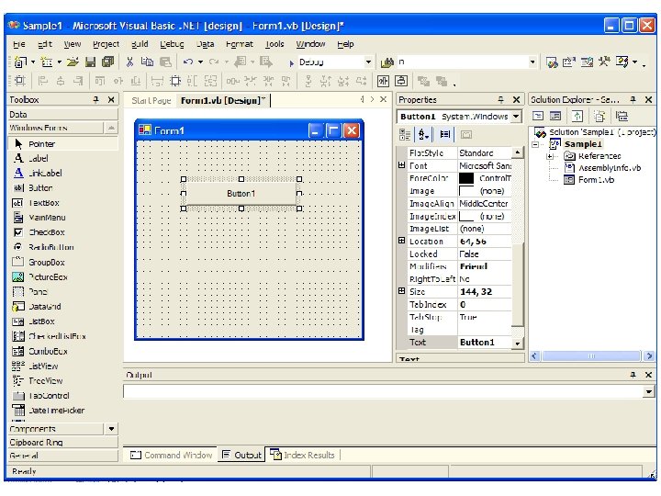Screen dimensions: 661x496
Task: Open the Find combo box dropdown arrow
Action: click(x=532, y=62)
